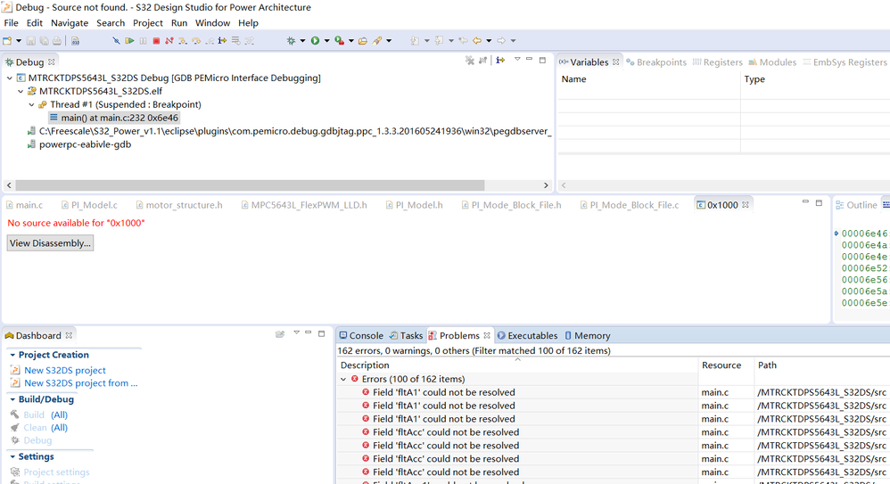Open the Debug launch dropdown arrow
This screenshot has height=484, width=890.
[x=302, y=41]
